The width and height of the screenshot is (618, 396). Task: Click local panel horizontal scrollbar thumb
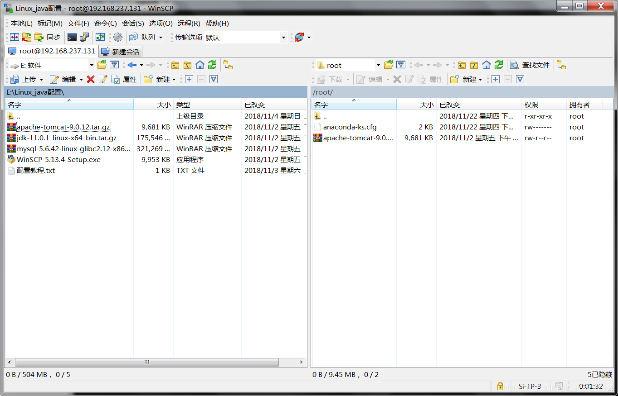146,363
